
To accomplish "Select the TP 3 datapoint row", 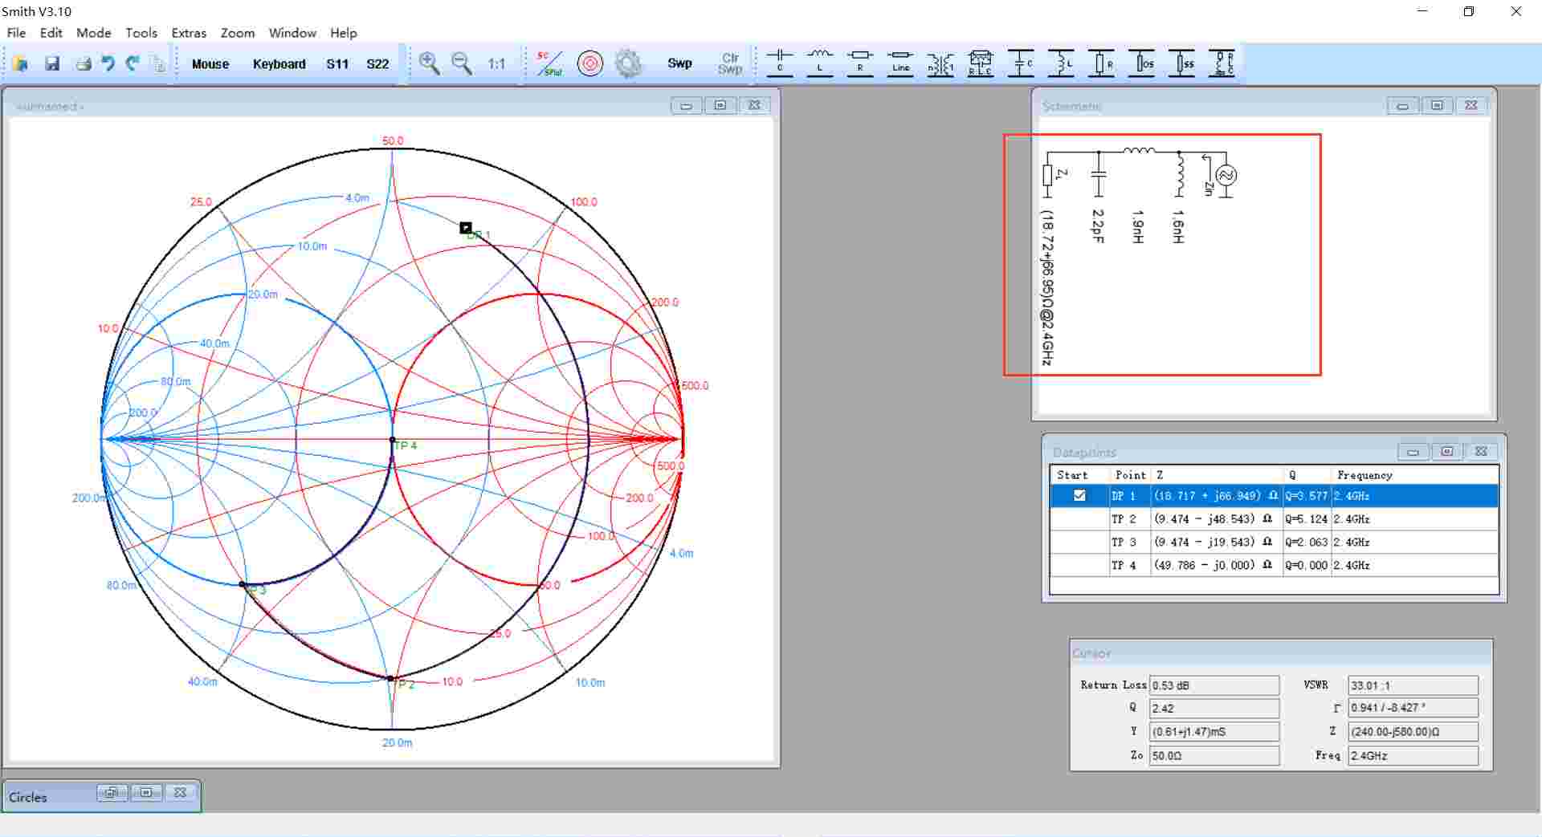I will 1274,542.
